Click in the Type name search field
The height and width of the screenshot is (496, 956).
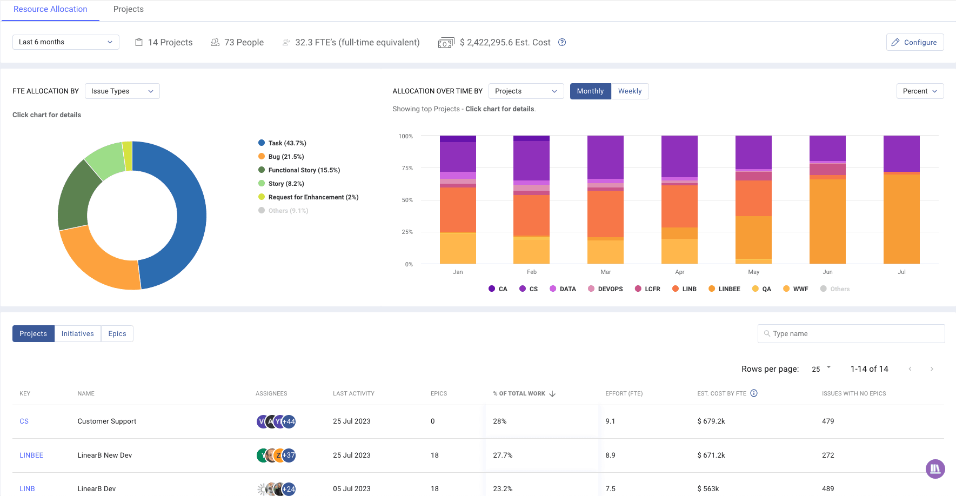tap(851, 334)
